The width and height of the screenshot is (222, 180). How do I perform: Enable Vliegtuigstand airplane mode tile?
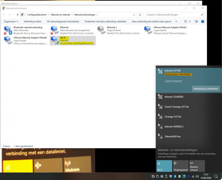180,166
